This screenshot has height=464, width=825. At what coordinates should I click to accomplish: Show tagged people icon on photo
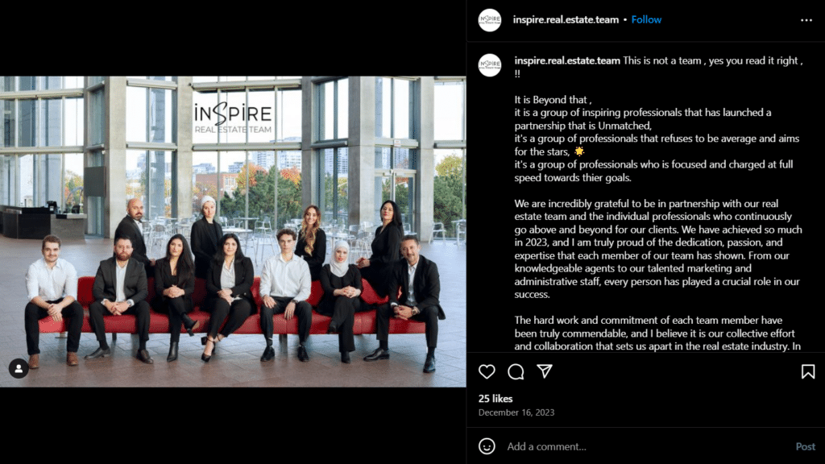click(19, 368)
